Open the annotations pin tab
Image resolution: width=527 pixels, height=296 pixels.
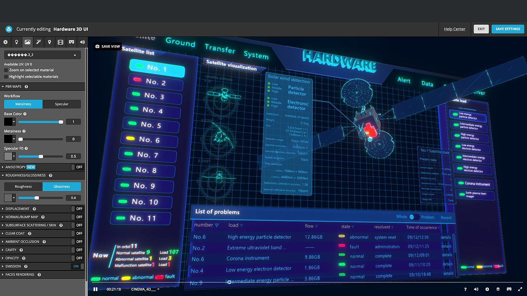49,42
